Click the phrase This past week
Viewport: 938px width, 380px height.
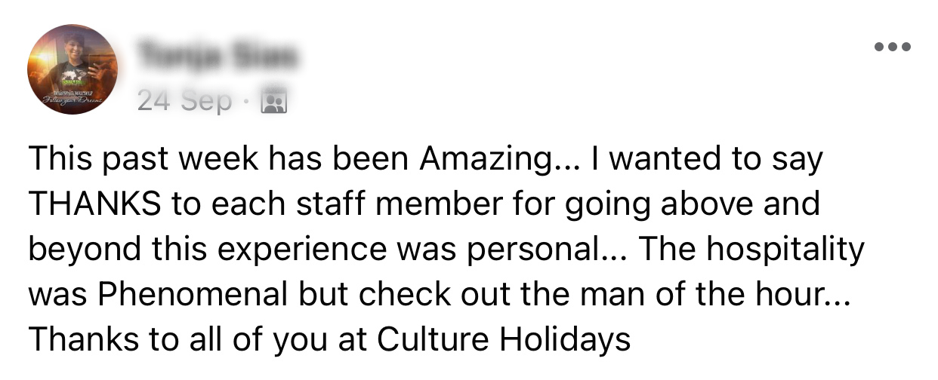pyautogui.click(x=129, y=161)
